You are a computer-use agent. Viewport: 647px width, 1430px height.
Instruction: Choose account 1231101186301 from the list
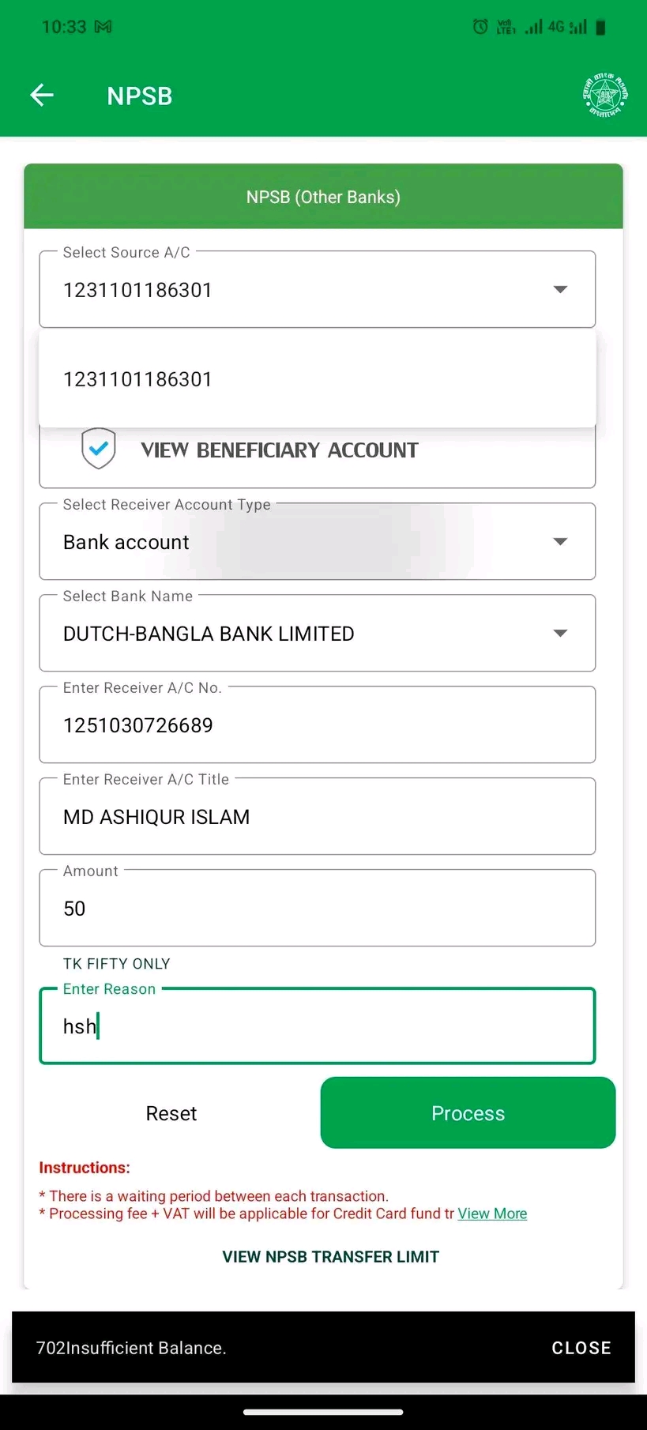pos(318,379)
